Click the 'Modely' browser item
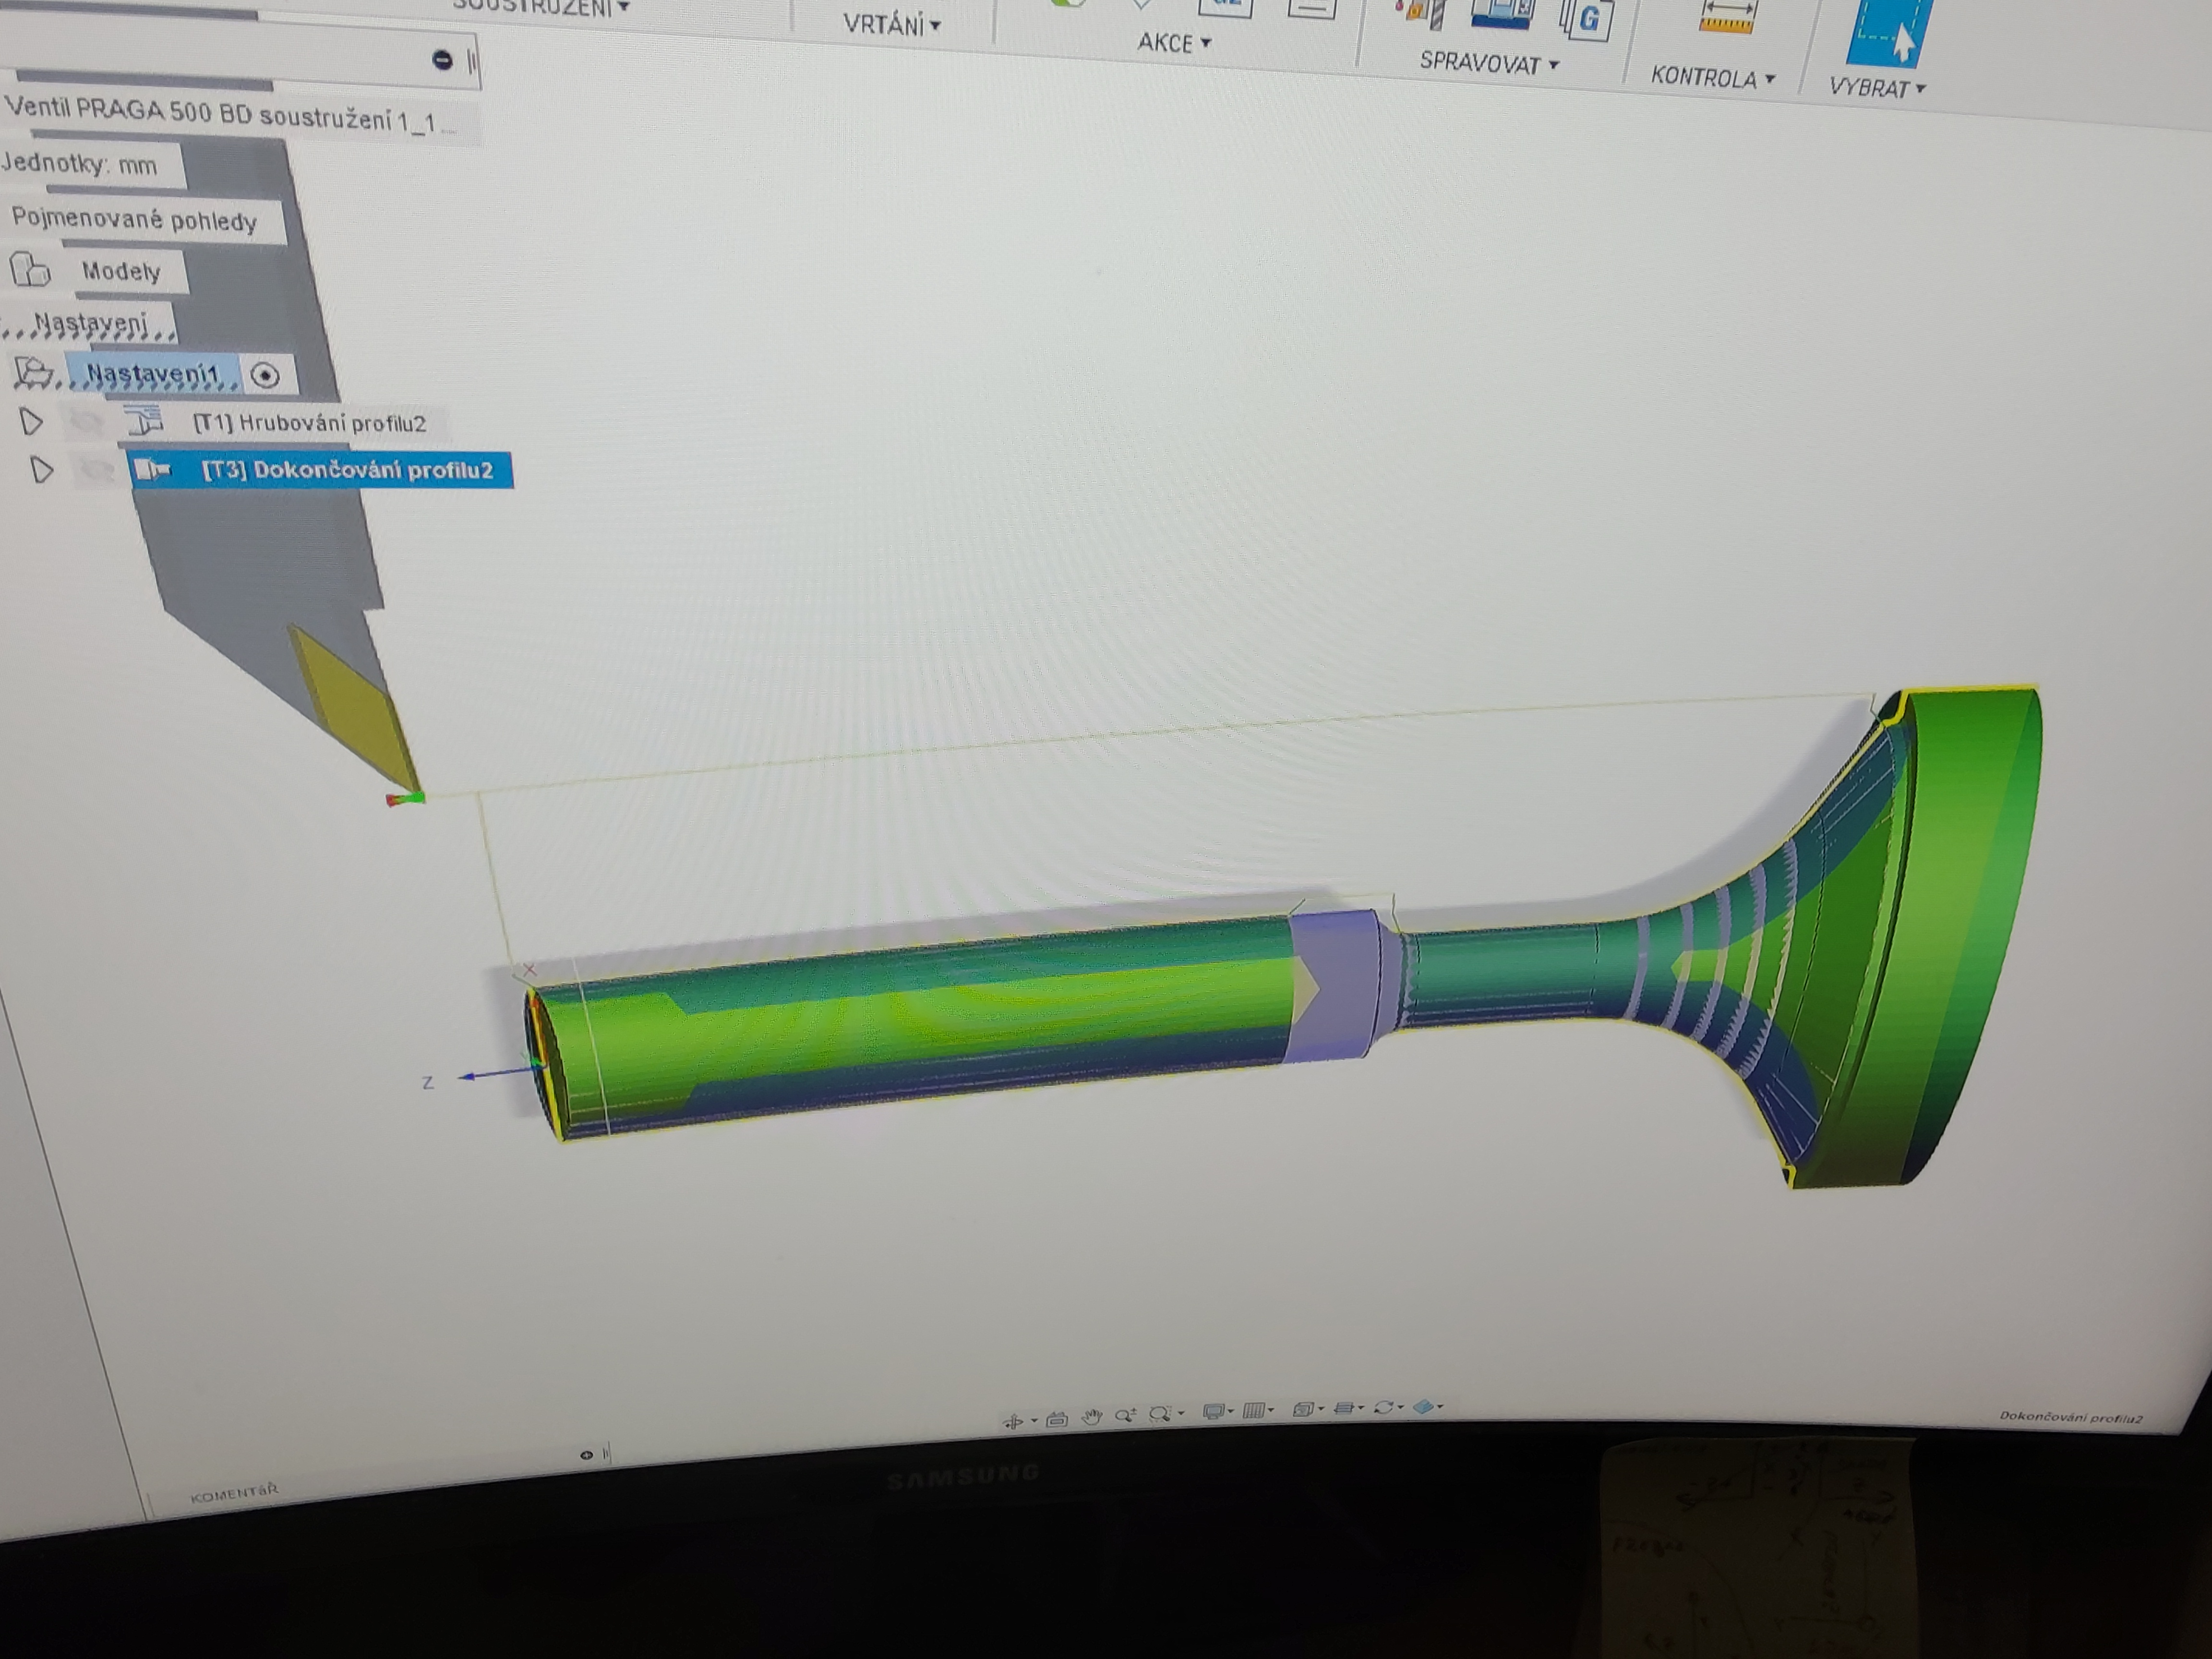The height and width of the screenshot is (1659, 2212). point(121,271)
